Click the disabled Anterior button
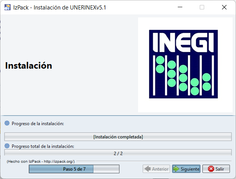Image resolution: width=236 pixels, height=179 pixels. 156,169
